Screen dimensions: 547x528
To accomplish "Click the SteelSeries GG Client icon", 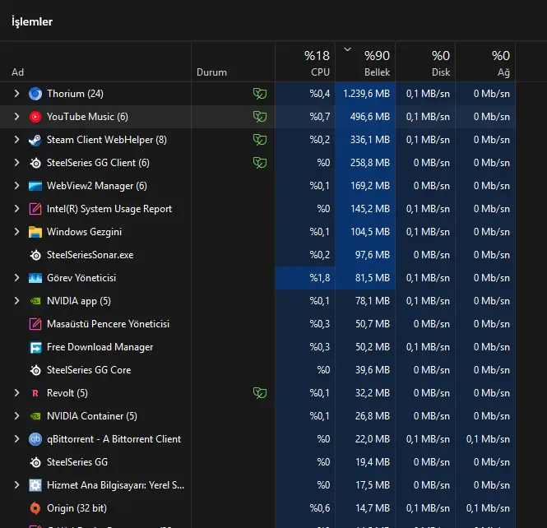I will tap(35, 163).
